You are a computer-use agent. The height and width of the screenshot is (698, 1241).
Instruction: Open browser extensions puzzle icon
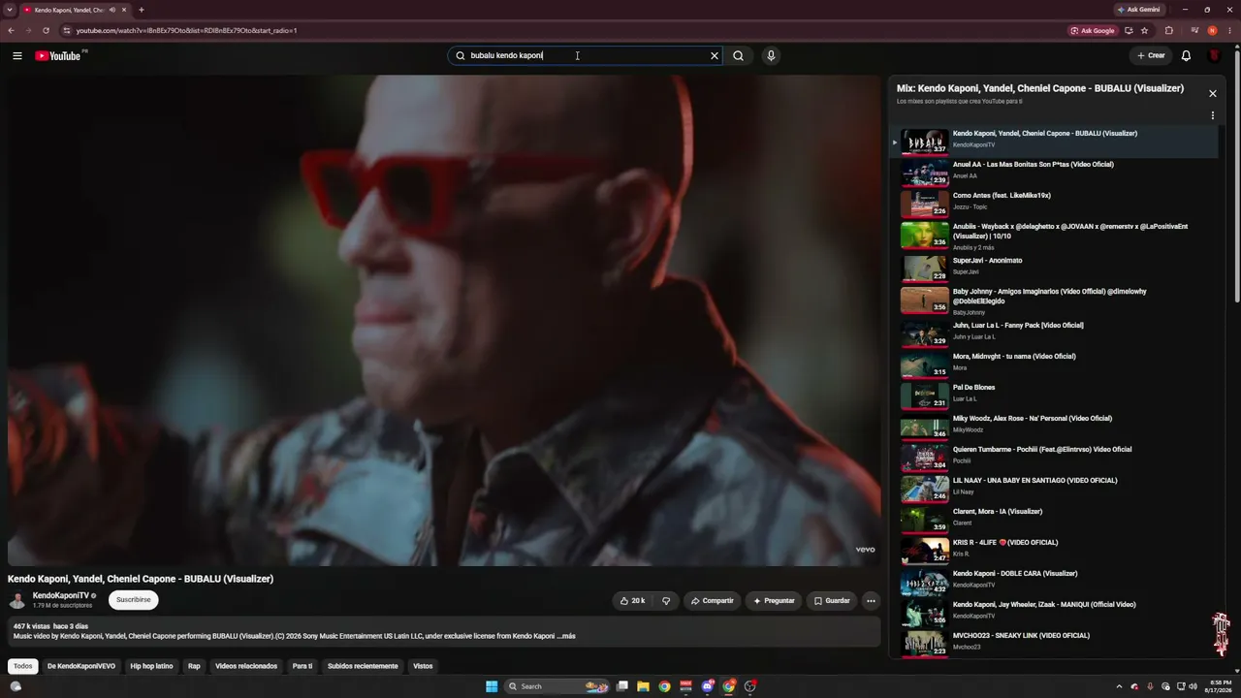click(x=1168, y=30)
